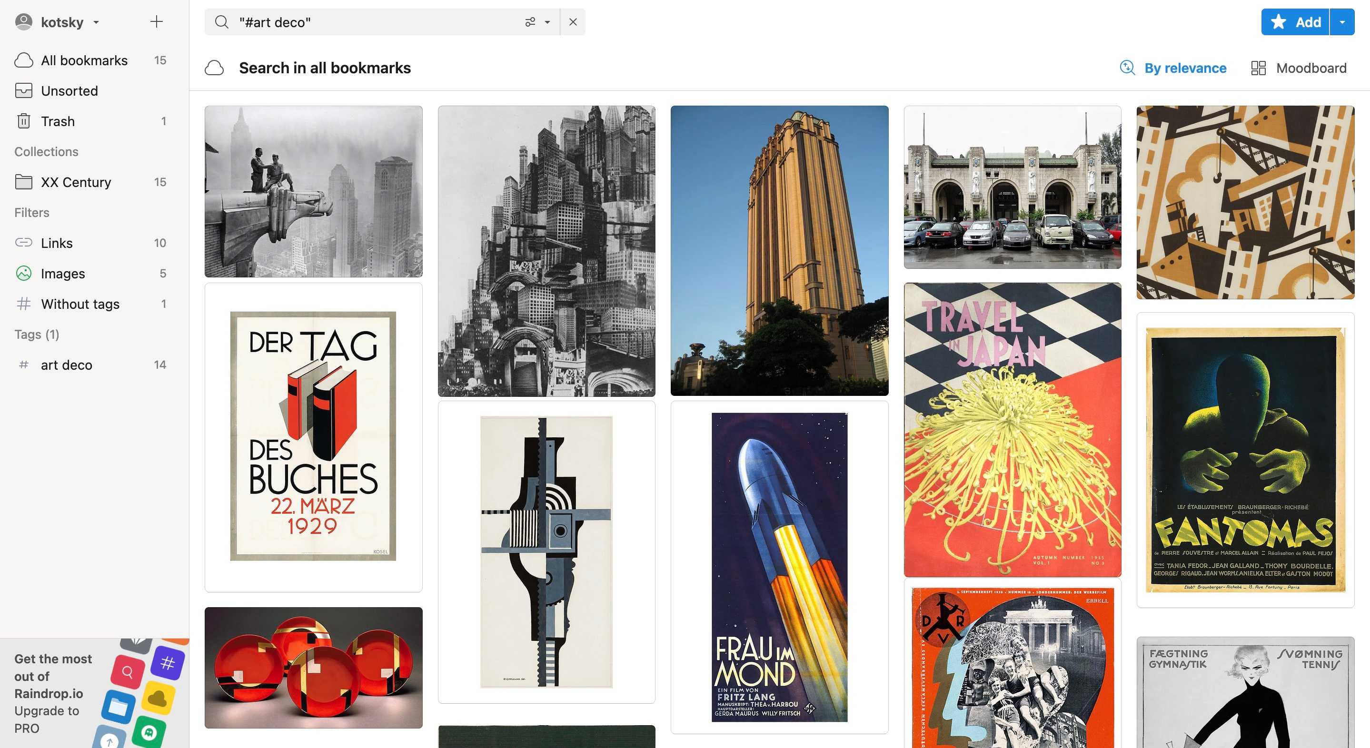This screenshot has width=1370, height=748.
Task: Clear the search with X icon
Action: (573, 22)
